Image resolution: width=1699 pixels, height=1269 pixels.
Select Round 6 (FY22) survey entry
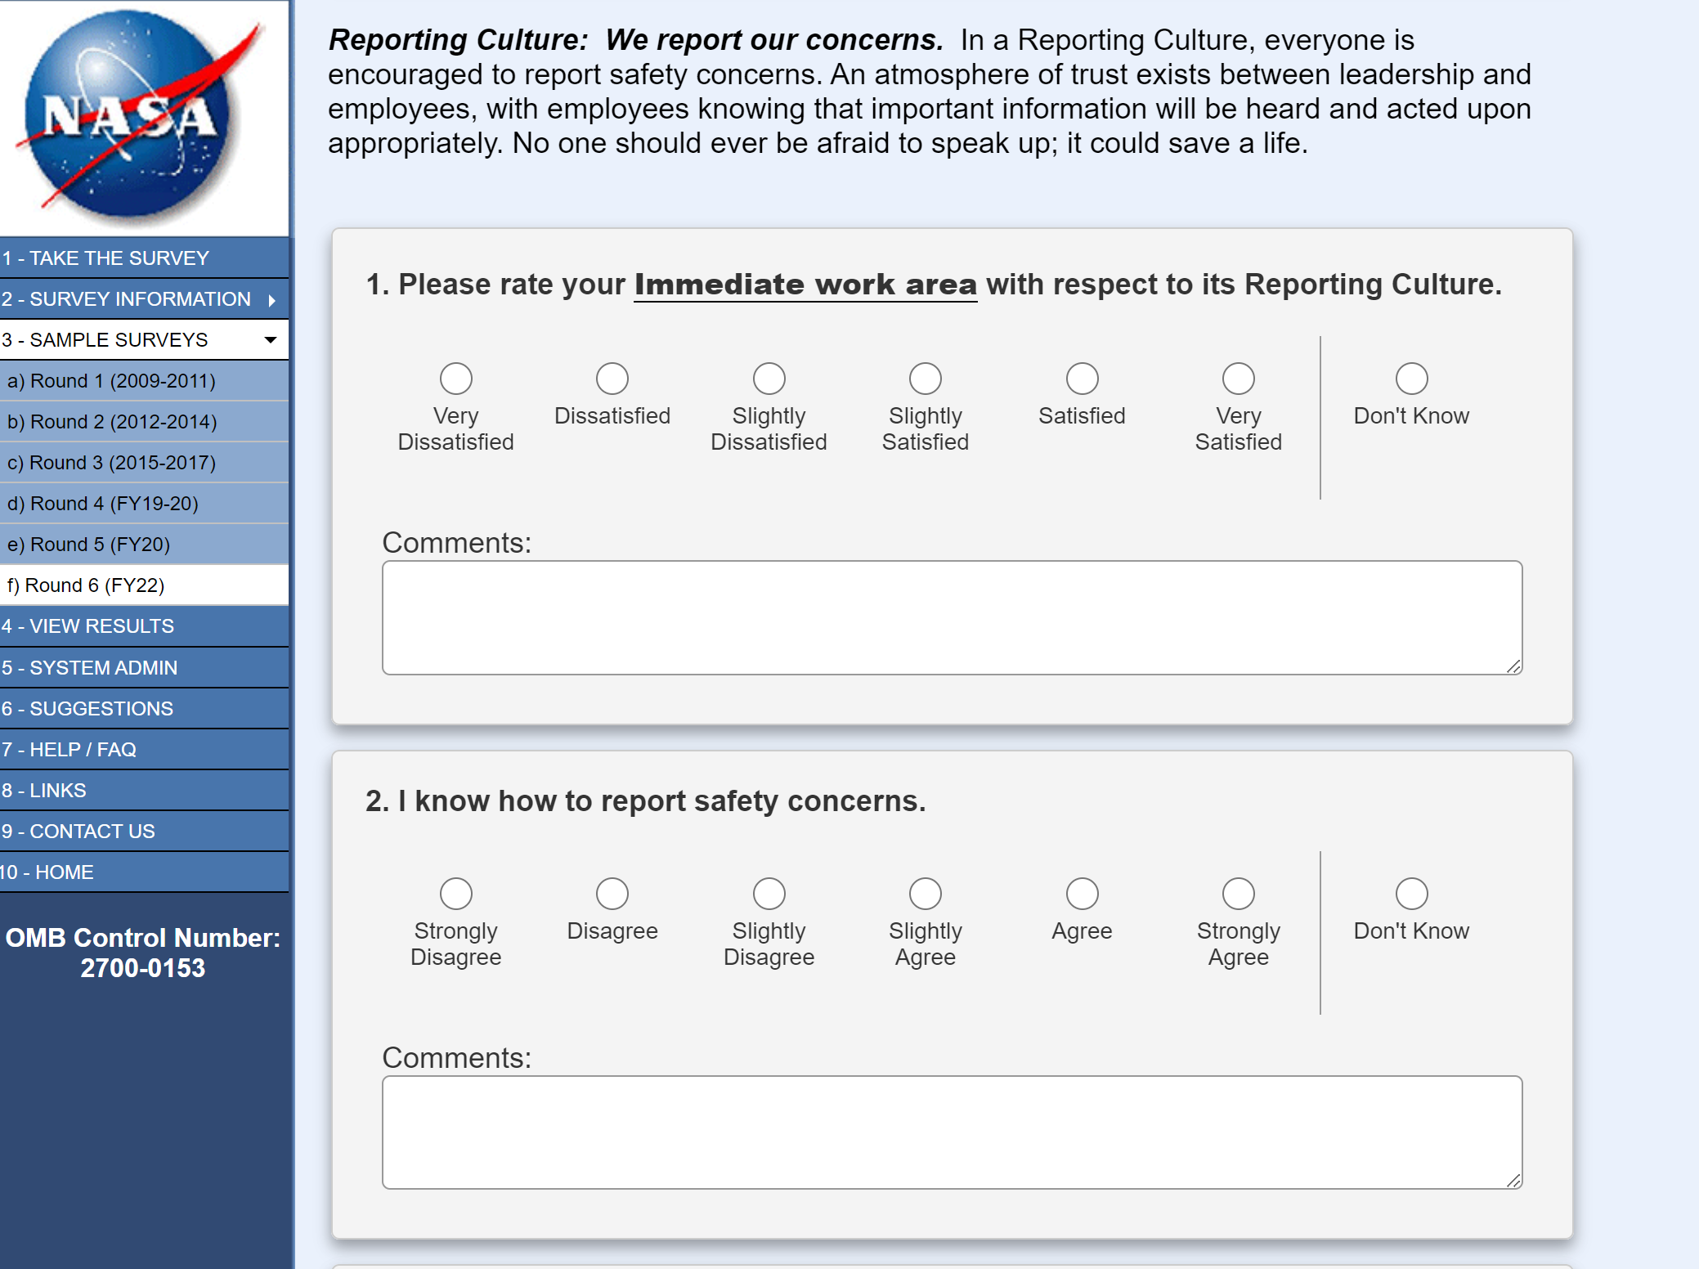click(x=87, y=585)
